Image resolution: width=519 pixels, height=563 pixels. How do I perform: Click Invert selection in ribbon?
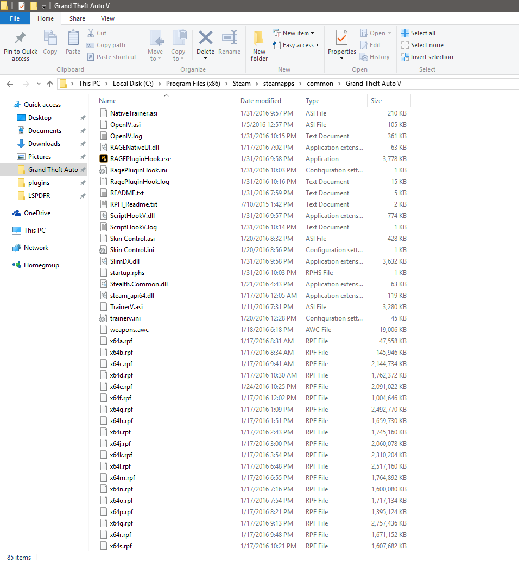click(x=427, y=57)
